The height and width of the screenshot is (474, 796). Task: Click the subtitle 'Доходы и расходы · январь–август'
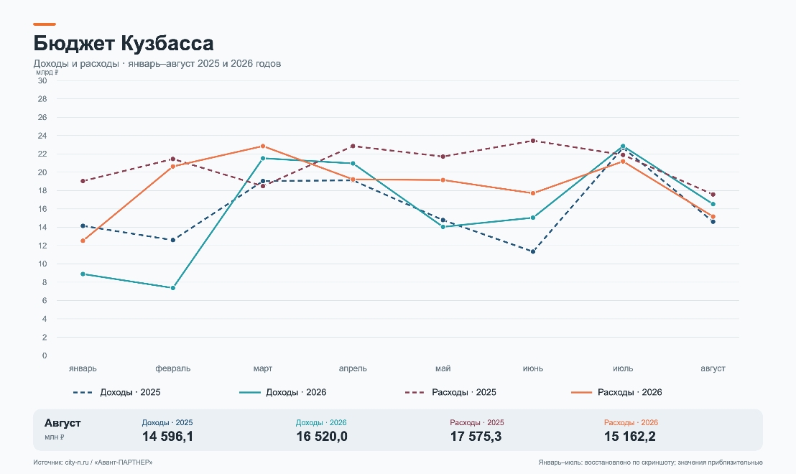click(x=115, y=63)
